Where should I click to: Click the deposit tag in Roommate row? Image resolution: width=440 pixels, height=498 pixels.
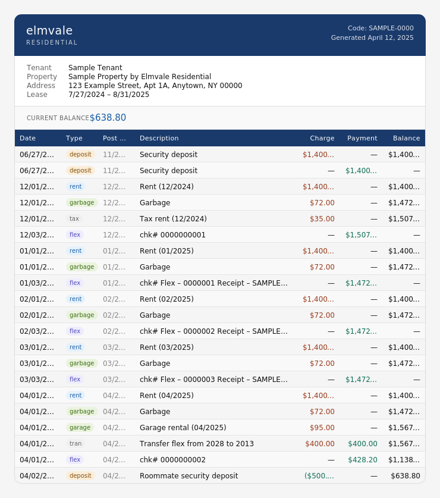pyautogui.click(x=80, y=475)
